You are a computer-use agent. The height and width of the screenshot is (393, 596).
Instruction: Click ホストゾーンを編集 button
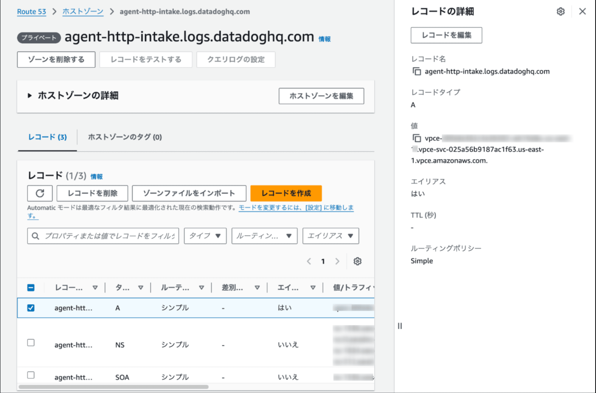coord(321,96)
